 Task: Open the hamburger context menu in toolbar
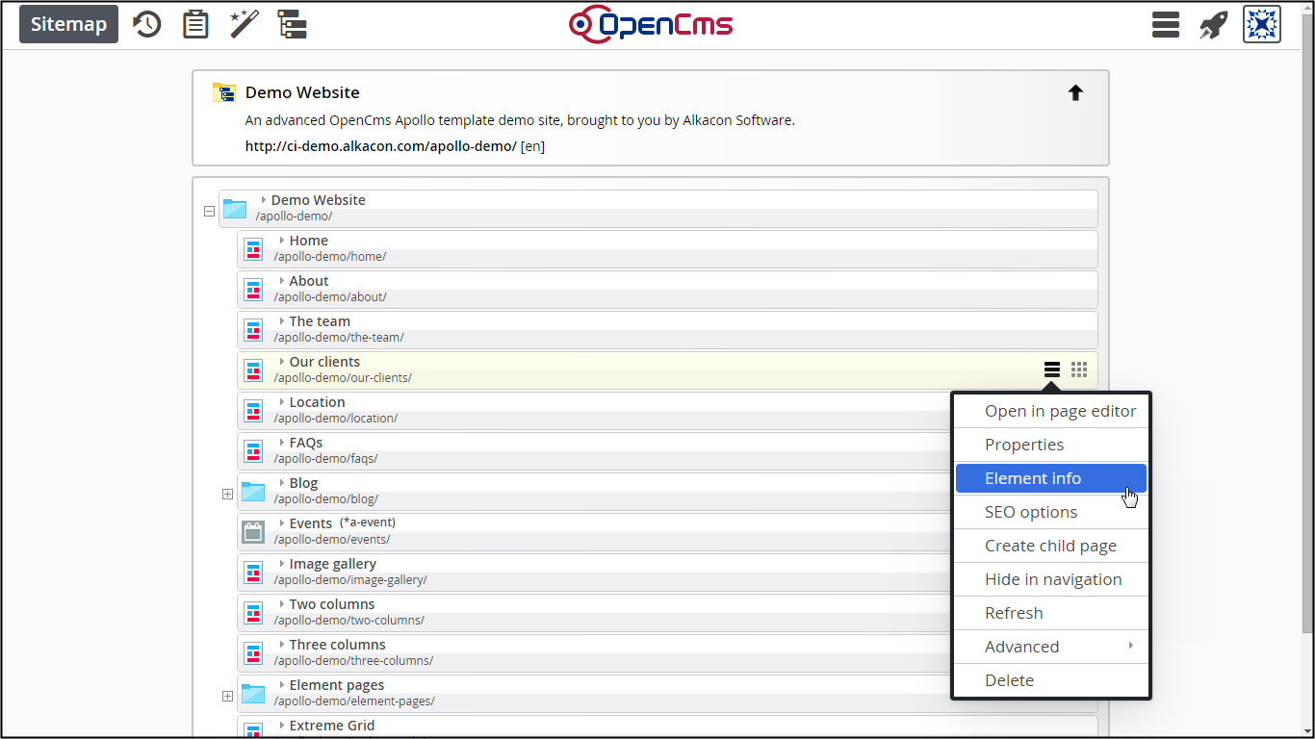tap(1166, 24)
